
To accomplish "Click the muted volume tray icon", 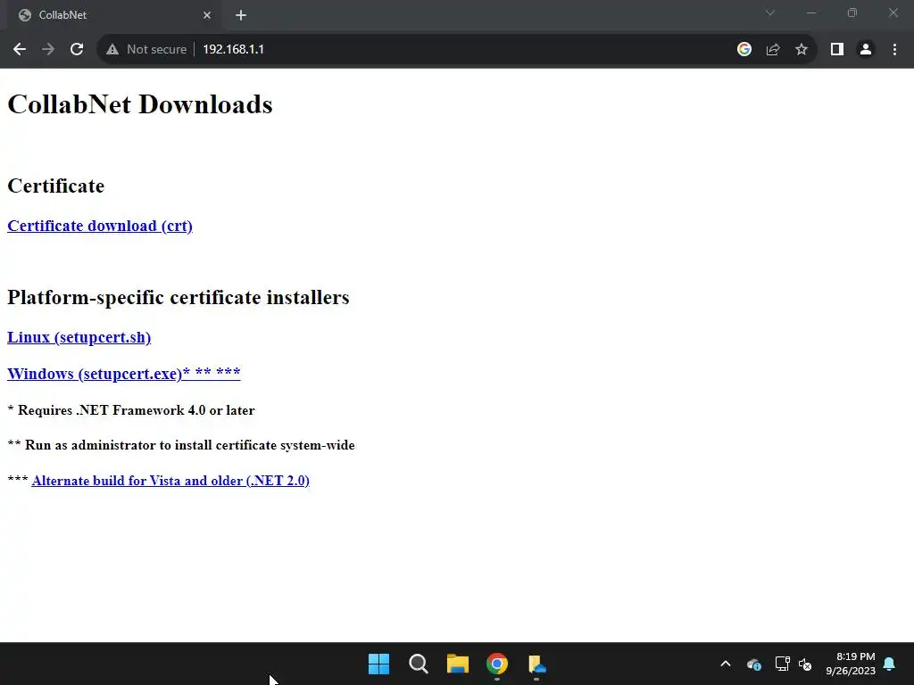I will (x=805, y=664).
